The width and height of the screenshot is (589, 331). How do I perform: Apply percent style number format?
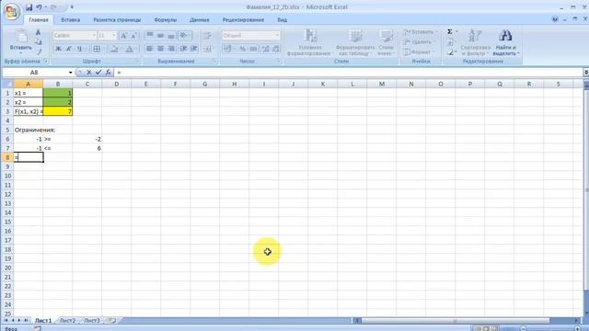pos(243,49)
